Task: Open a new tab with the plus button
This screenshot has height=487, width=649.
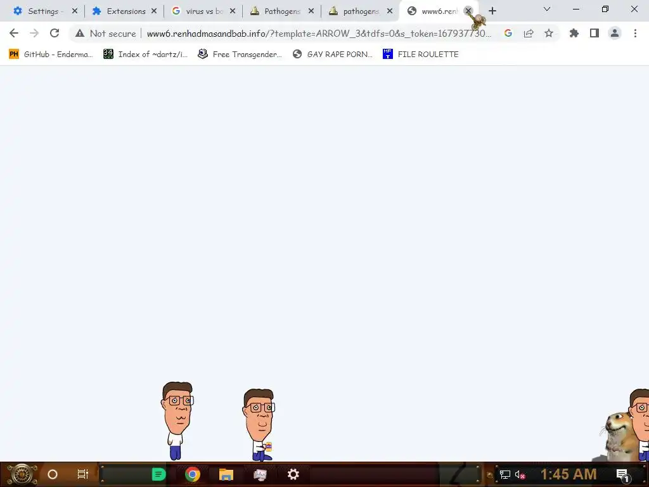Action: point(492,11)
